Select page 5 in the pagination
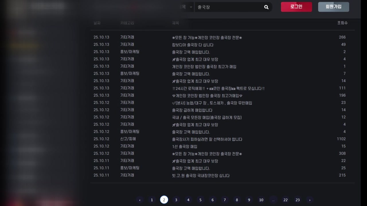The width and height of the screenshot is (367, 206). (200, 200)
